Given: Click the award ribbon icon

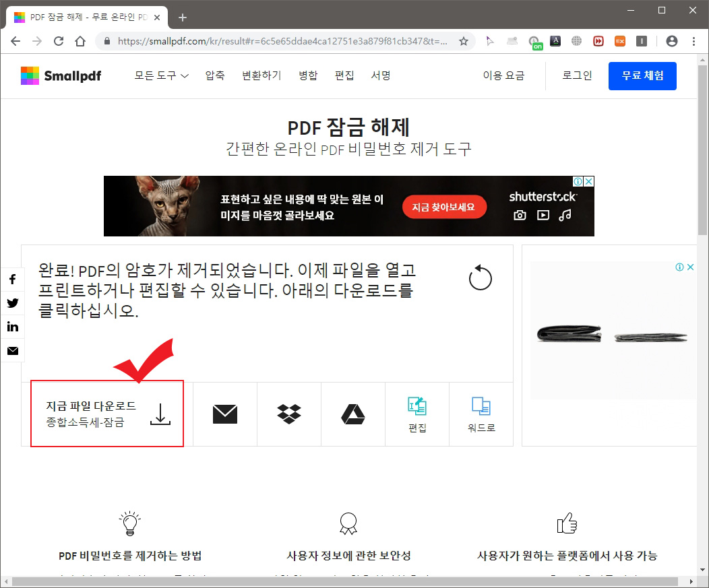Looking at the screenshot, I should coord(348,523).
